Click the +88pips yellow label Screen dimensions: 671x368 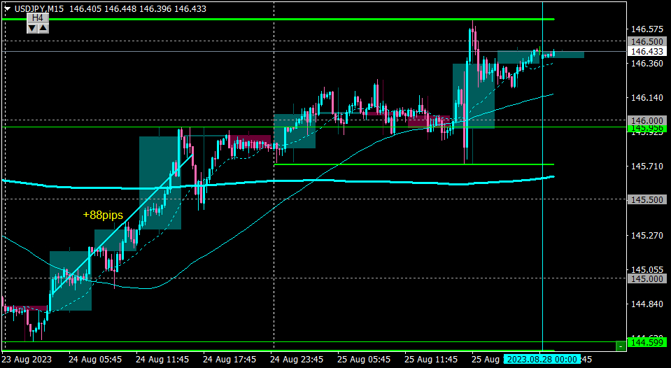(103, 215)
